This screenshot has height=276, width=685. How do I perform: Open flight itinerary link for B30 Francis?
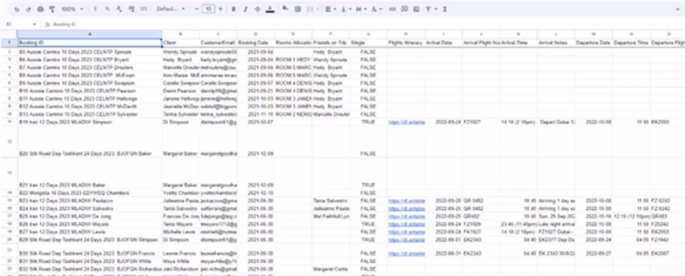[406, 253]
